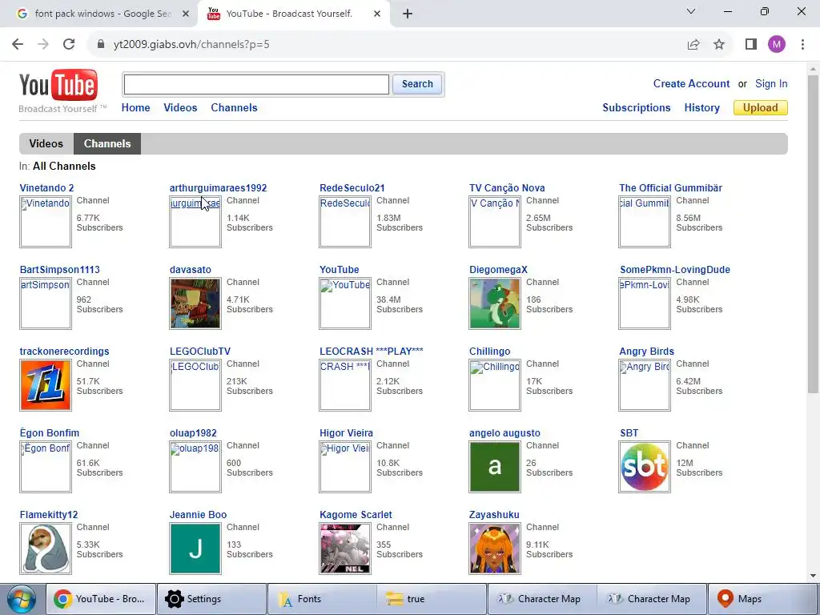Open Jeannie Boo teal J avatar
Image resolution: width=820 pixels, height=615 pixels.
(x=195, y=549)
